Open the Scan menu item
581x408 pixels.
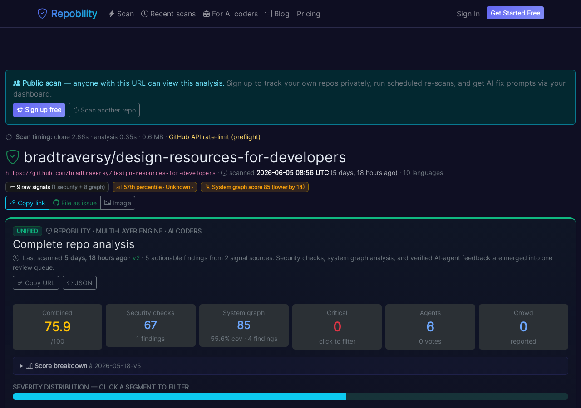pos(121,14)
